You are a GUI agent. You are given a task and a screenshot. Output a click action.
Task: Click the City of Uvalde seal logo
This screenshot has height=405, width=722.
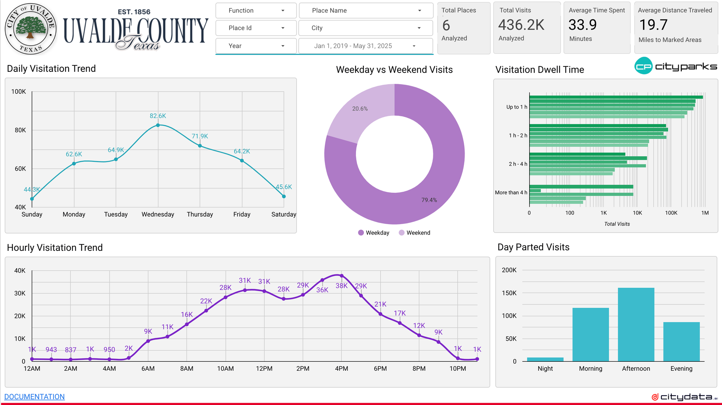click(30, 29)
